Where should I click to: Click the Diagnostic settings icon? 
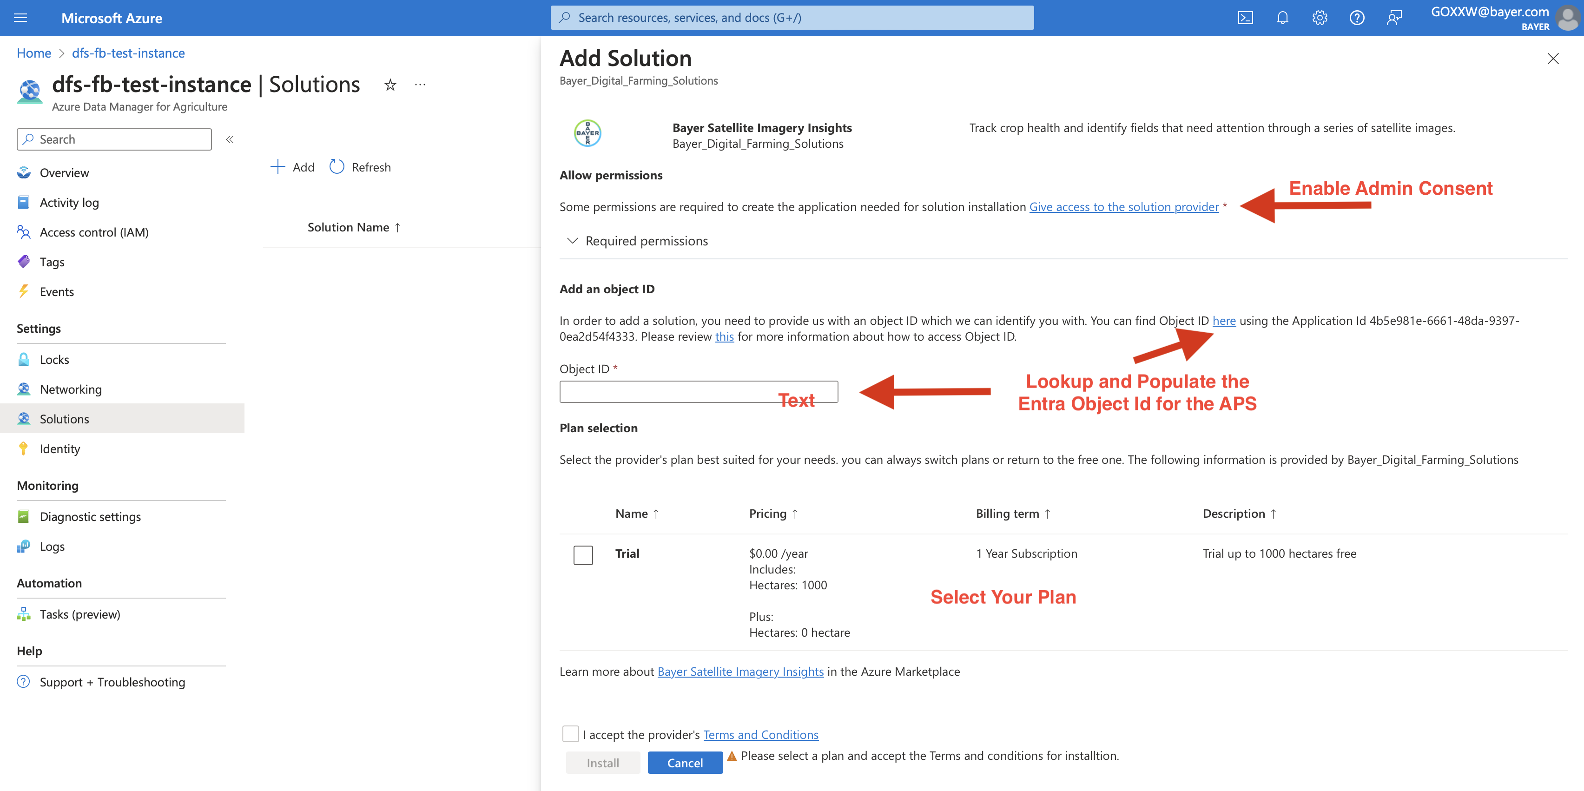point(23,516)
